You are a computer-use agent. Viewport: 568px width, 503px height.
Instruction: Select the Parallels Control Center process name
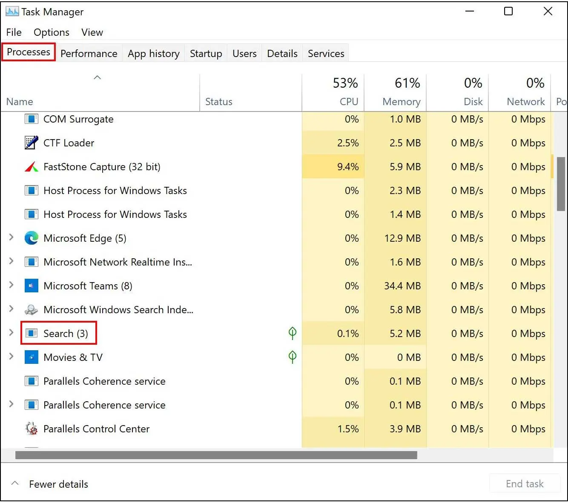pos(96,429)
